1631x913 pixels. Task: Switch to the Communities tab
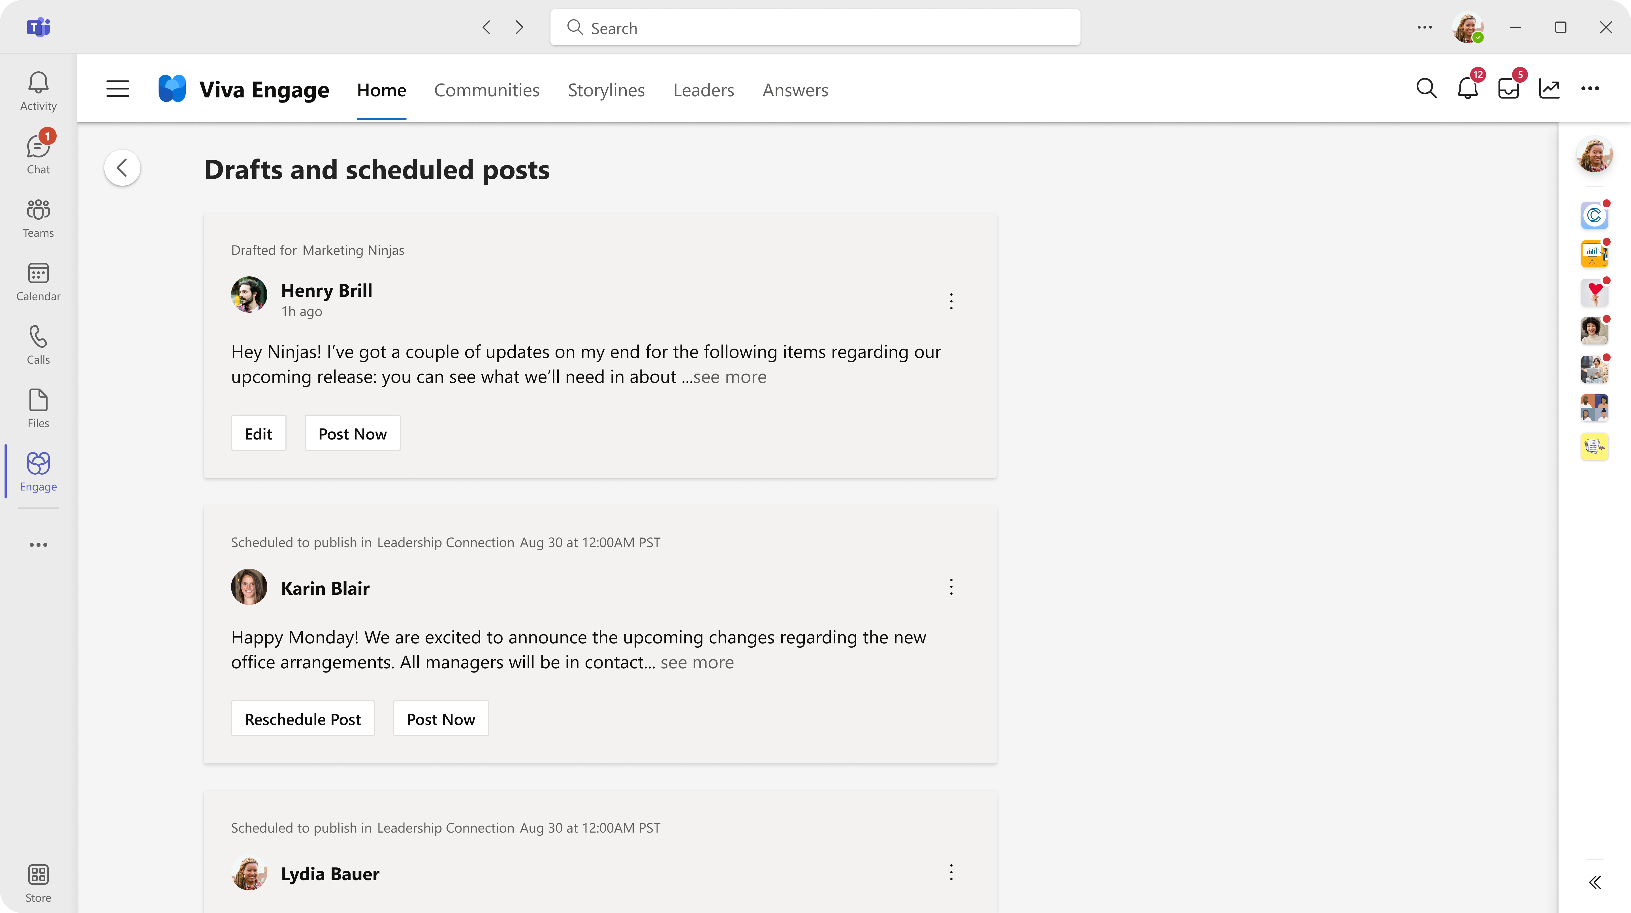(486, 89)
